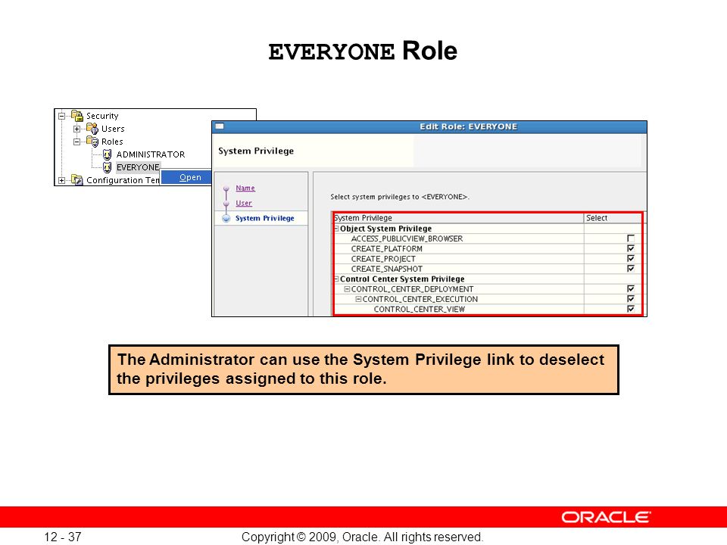
Task: Uncheck the CREATE_PLATFORM checkbox
Action: [631, 248]
